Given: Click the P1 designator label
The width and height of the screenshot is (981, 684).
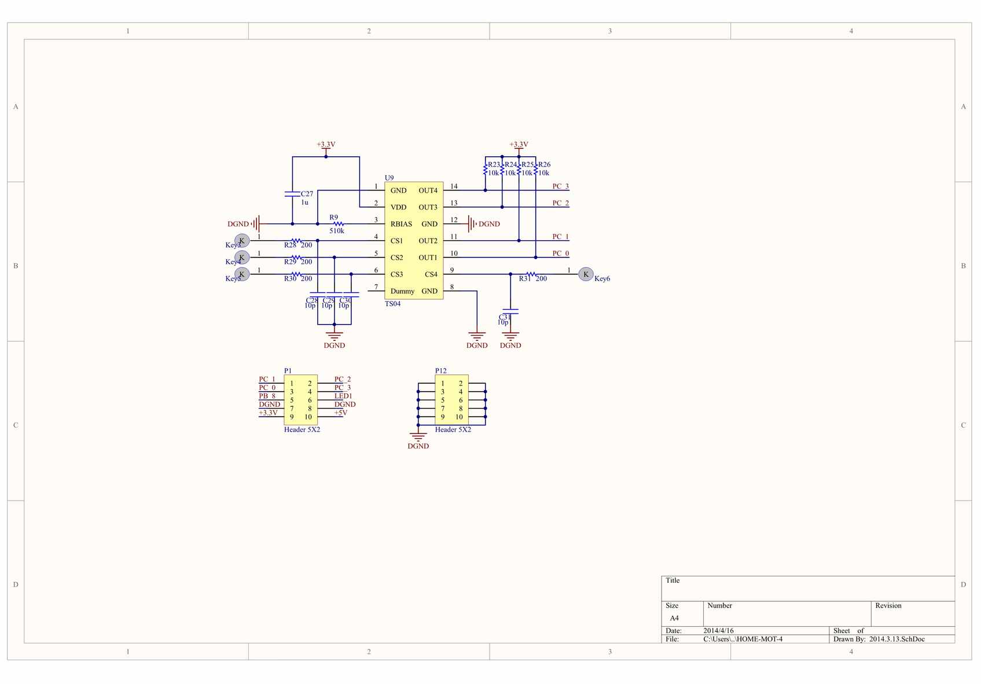Looking at the screenshot, I should click(288, 370).
